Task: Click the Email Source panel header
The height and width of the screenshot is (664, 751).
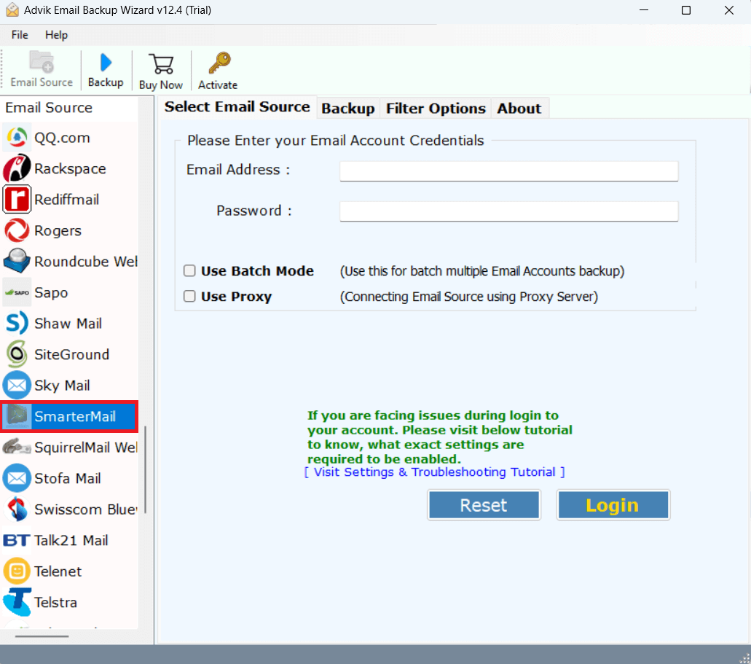Action: [49, 107]
